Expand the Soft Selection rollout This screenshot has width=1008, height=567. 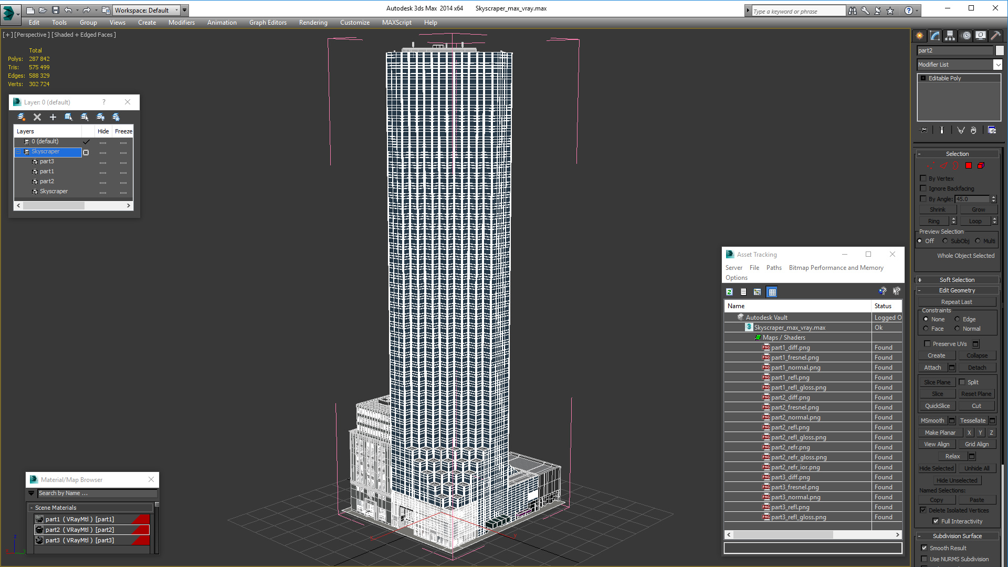958,280
